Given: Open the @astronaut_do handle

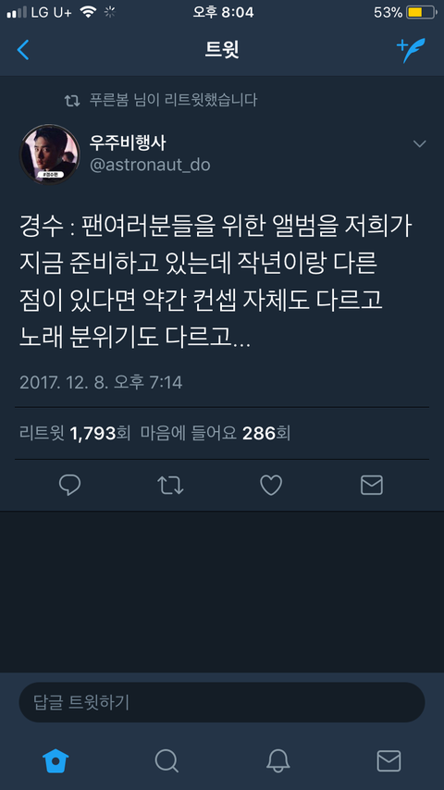Looking at the screenshot, I should [150, 165].
